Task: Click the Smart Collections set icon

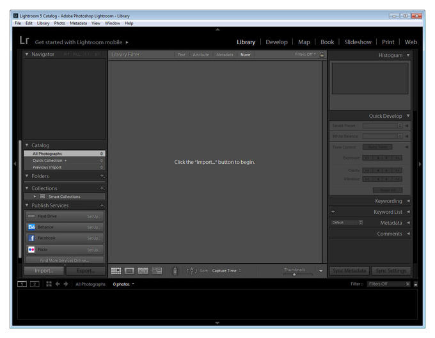Action: tap(42, 197)
